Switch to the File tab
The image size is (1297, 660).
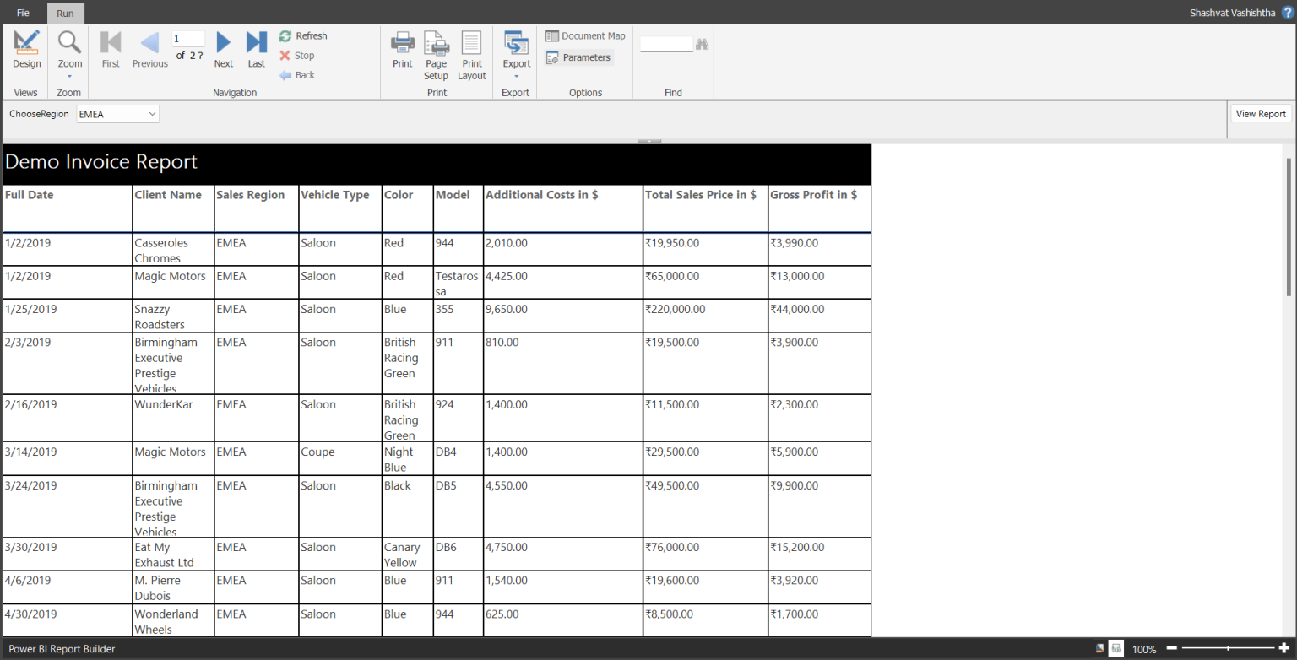(x=22, y=13)
